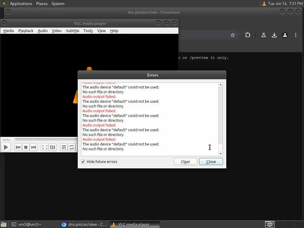This screenshot has height=228, width=304.
Task: Click the Errors list scroll down arrow
Action: click(x=221, y=153)
